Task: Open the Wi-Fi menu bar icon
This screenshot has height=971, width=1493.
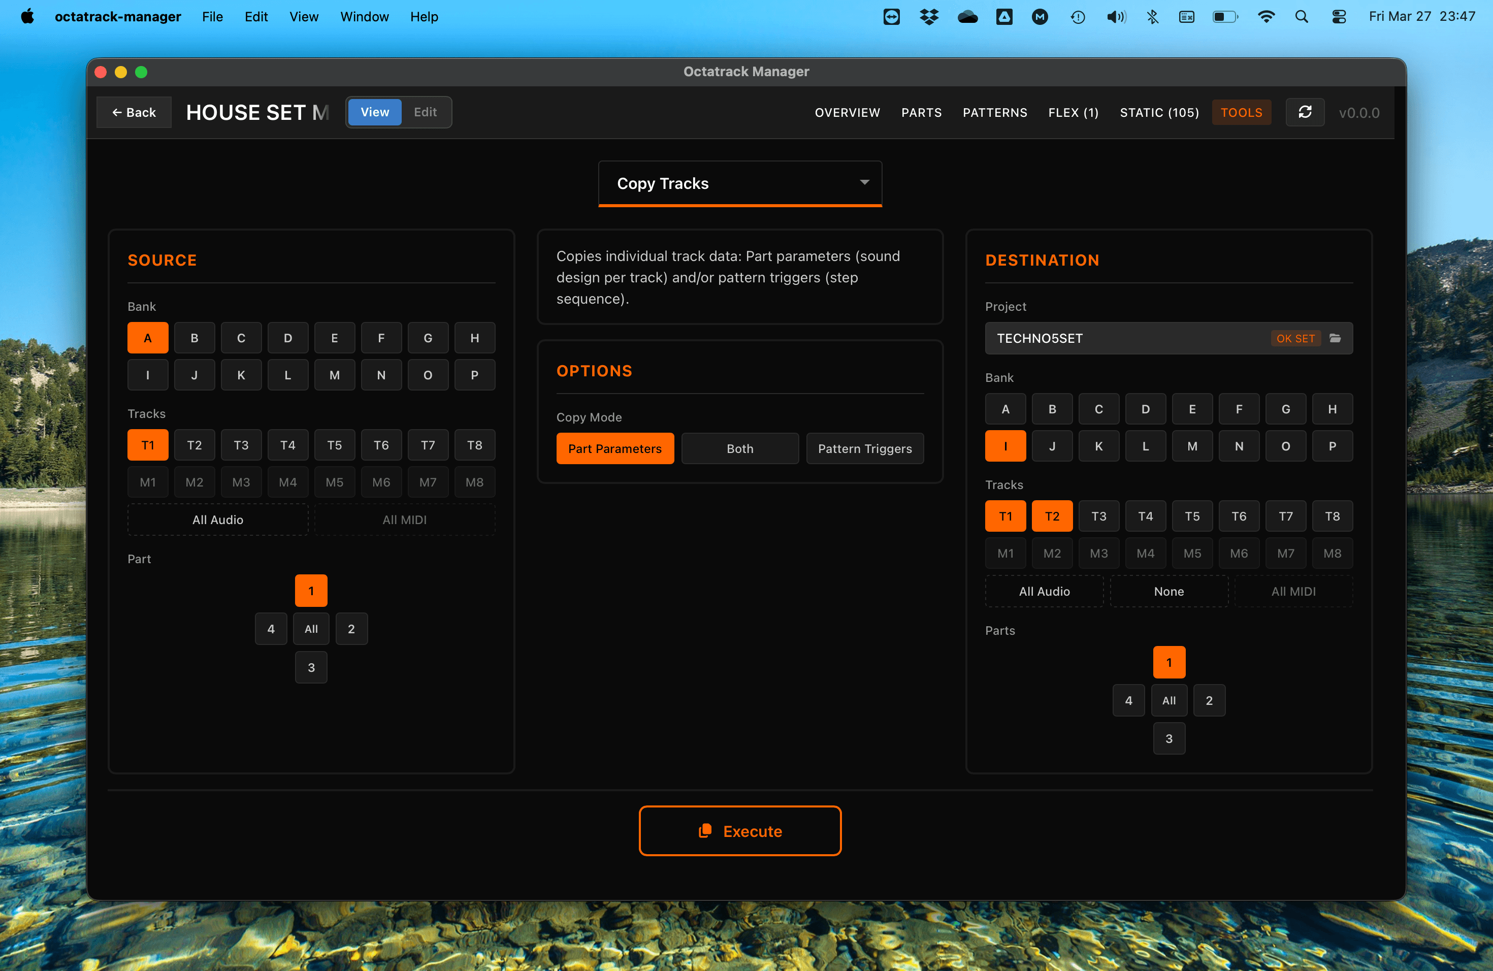Action: pyautogui.click(x=1266, y=17)
